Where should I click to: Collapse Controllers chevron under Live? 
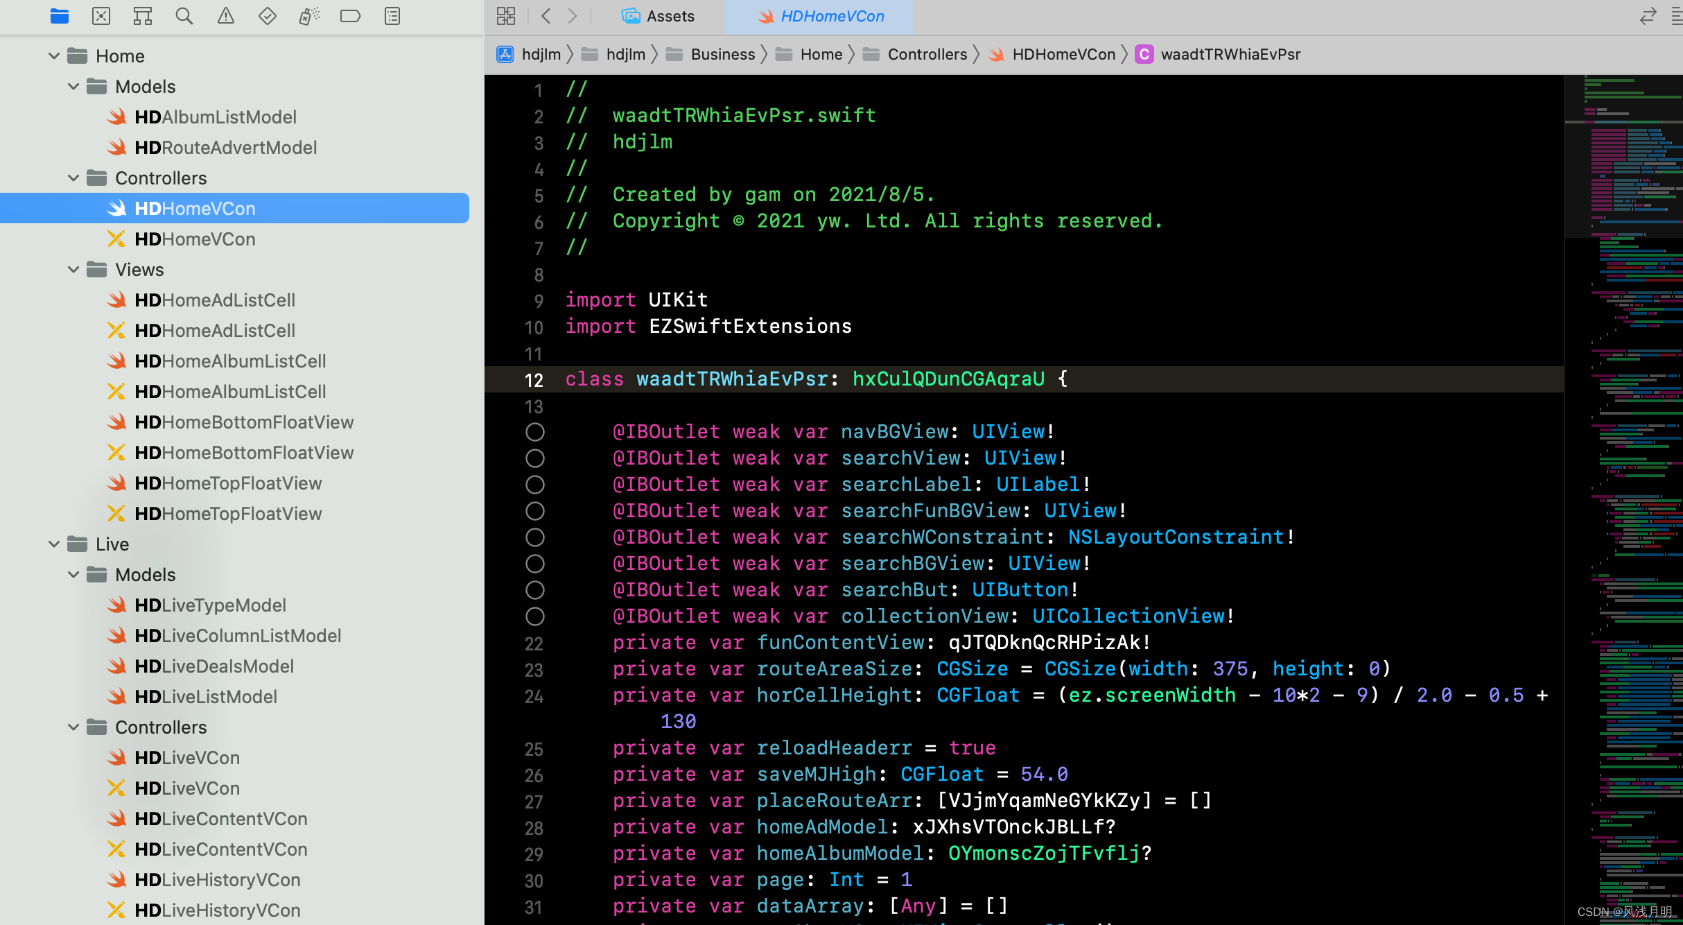click(73, 727)
